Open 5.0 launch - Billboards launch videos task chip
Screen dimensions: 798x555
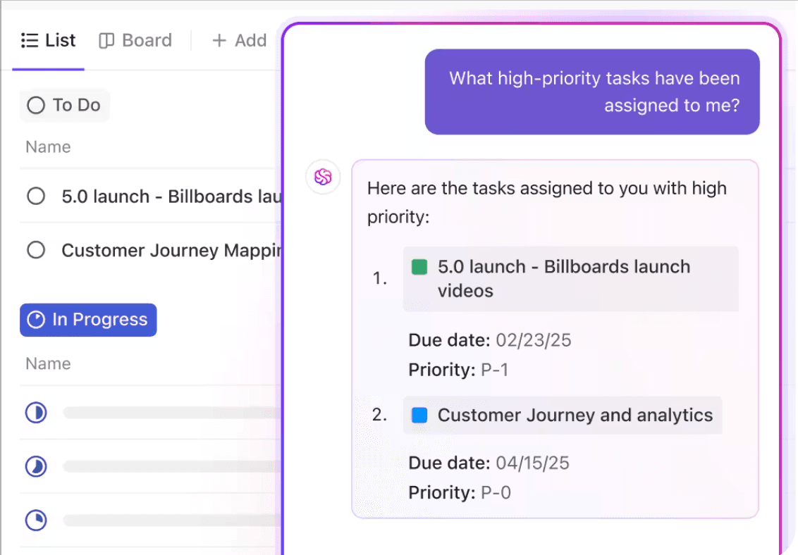click(570, 279)
